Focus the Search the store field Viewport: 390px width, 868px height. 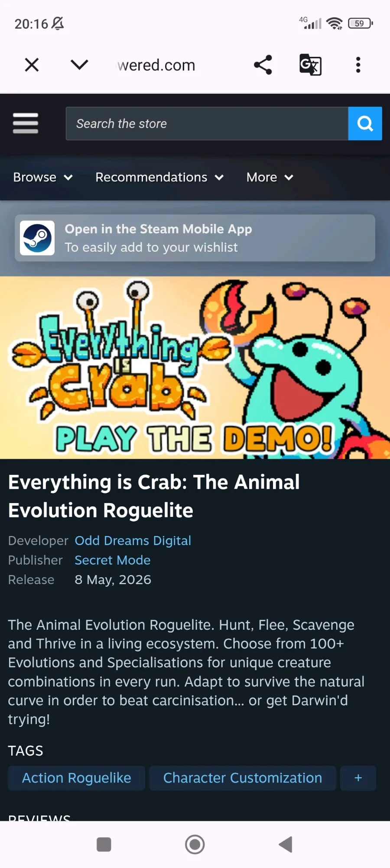tap(207, 124)
